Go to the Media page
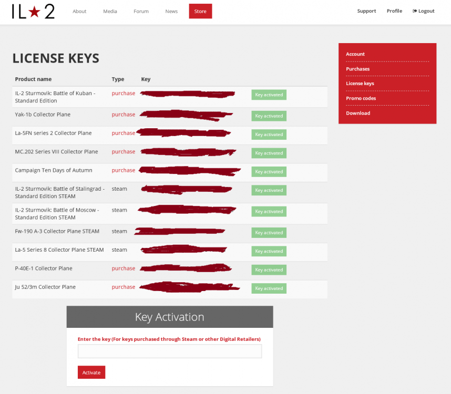451x394 pixels. [110, 11]
